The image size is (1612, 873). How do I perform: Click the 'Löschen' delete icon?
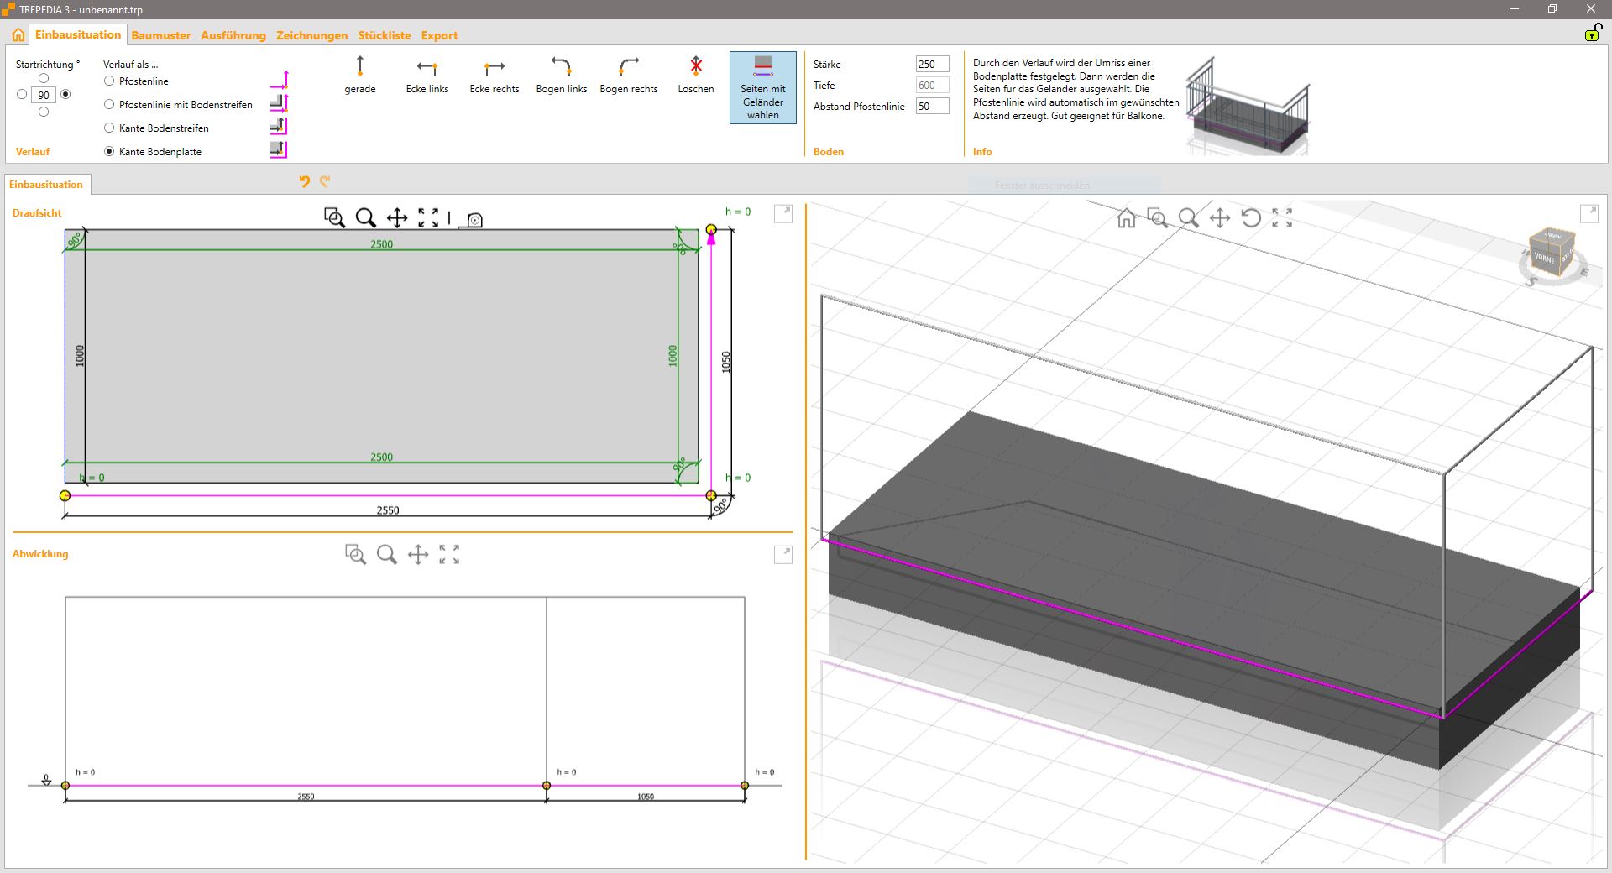click(695, 66)
